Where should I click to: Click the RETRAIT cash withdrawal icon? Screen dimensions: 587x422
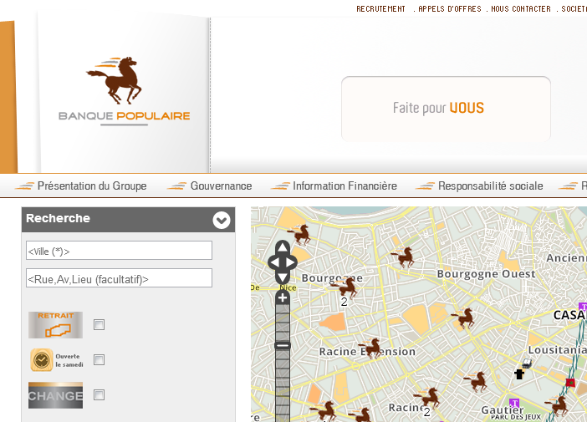55,324
